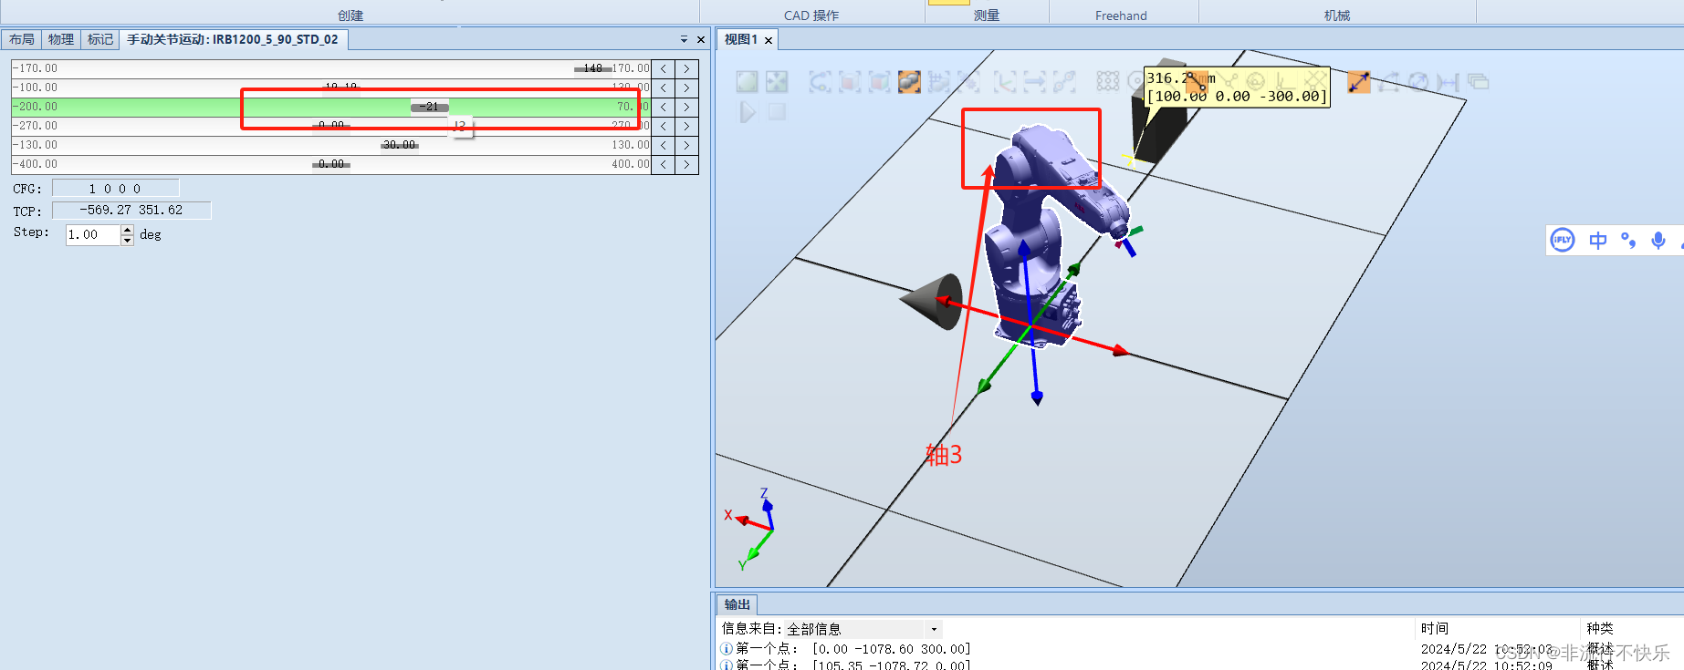Viewport: 1684px width, 670px height.
Task: Click the View All icon in the view toolbar
Action: (747, 81)
